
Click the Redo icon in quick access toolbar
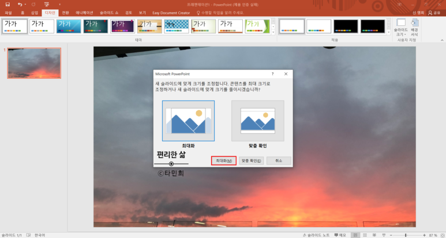point(33,4)
